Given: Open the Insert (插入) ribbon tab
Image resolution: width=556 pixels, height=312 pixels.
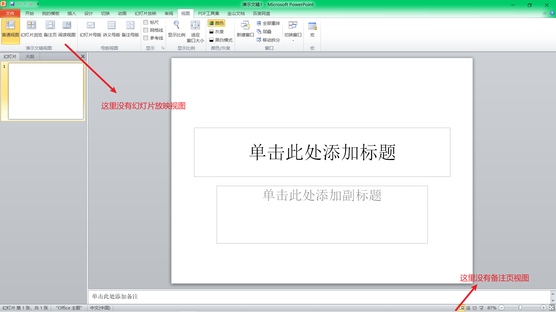Looking at the screenshot, I should pyautogui.click(x=72, y=13).
